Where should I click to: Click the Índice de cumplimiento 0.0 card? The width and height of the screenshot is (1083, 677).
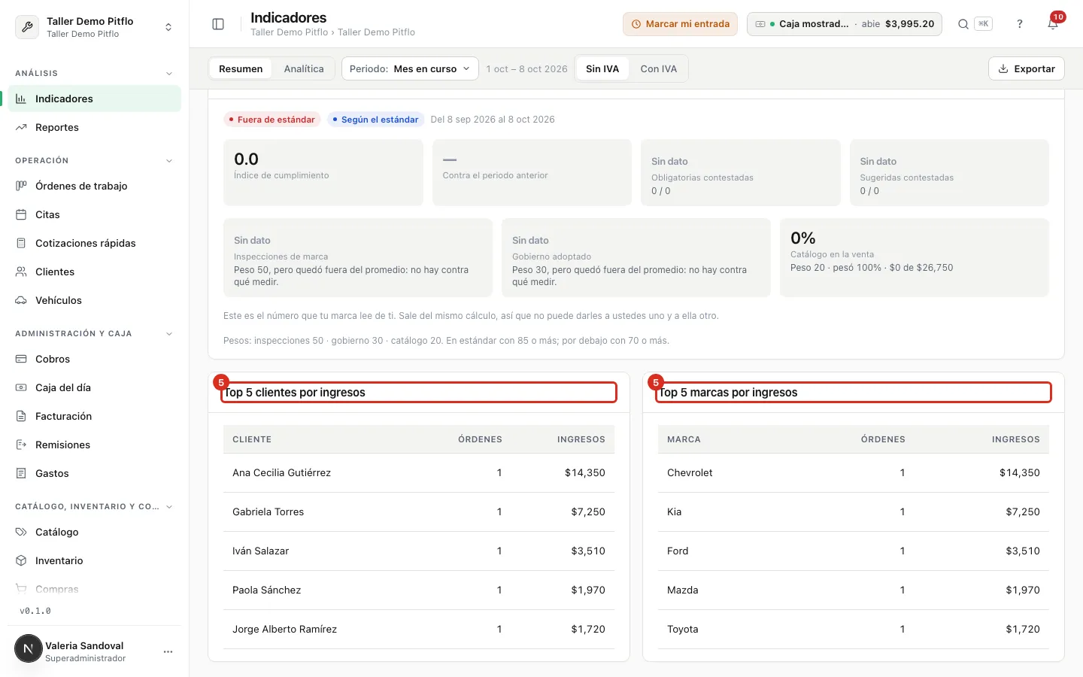tap(323, 172)
